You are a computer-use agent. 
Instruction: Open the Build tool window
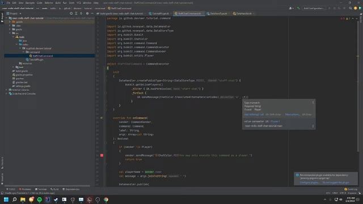(x=54, y=189)
